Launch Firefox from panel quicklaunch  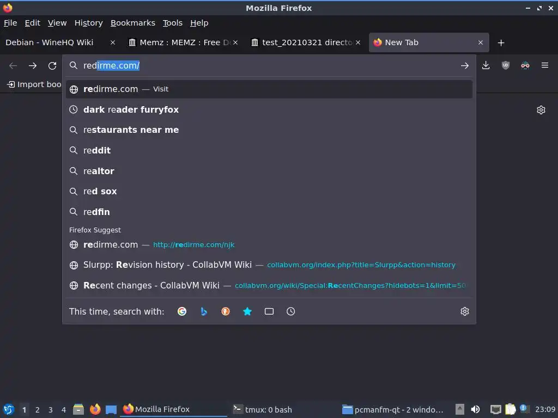pos(95,409)
